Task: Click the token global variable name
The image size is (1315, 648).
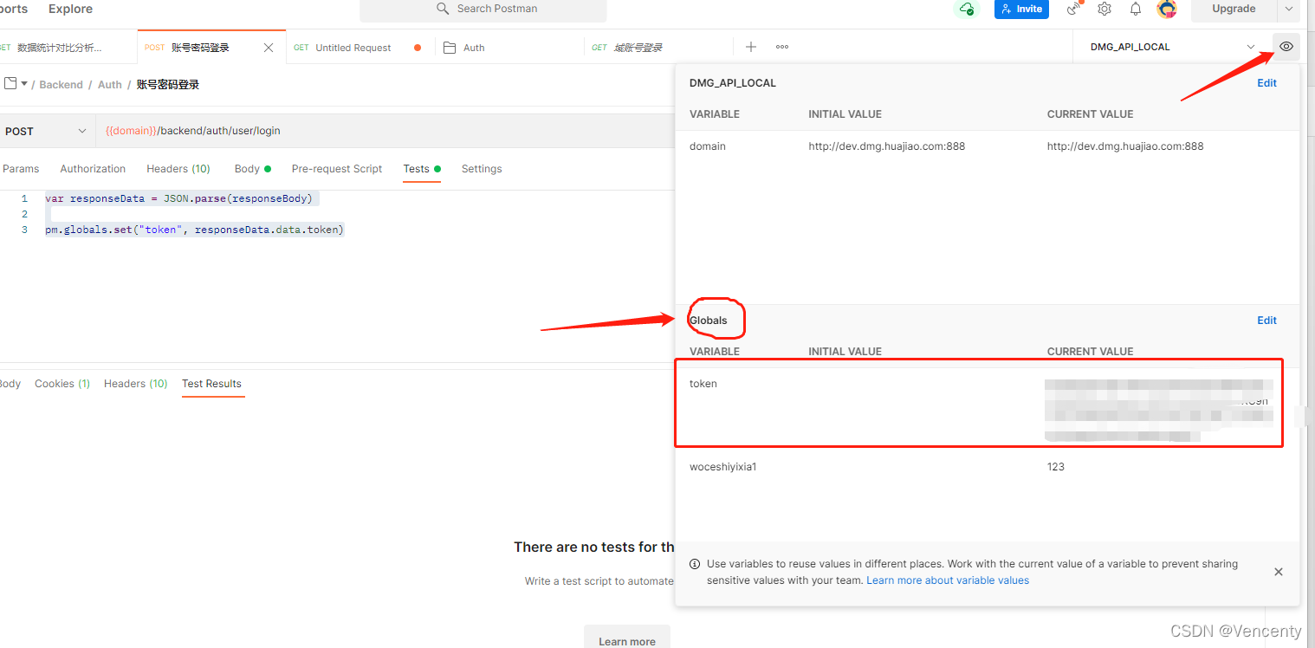Action: (x=703, y=384)
